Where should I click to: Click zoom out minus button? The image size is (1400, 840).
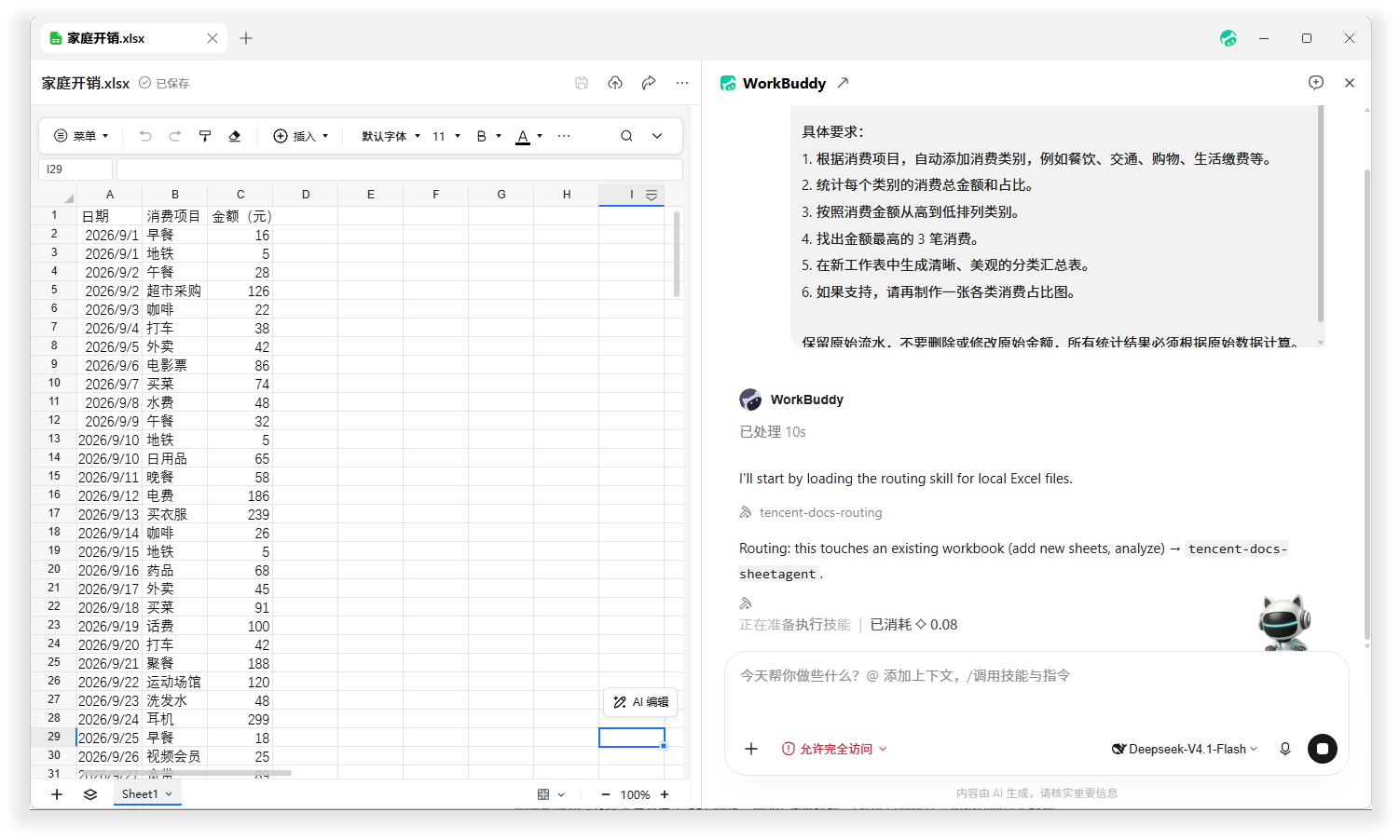pos(606,794)
